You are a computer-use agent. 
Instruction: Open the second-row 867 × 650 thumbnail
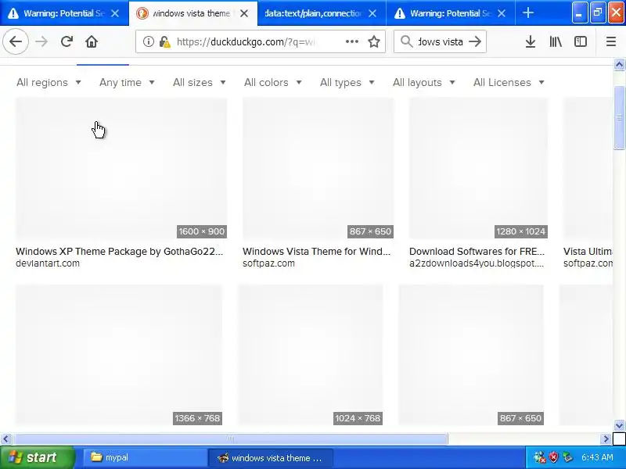471,355
